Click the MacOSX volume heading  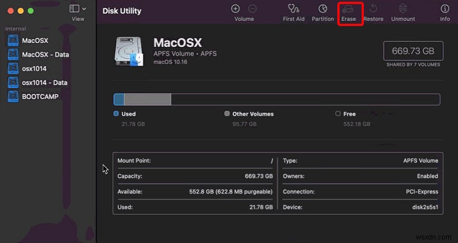(177, 43)
